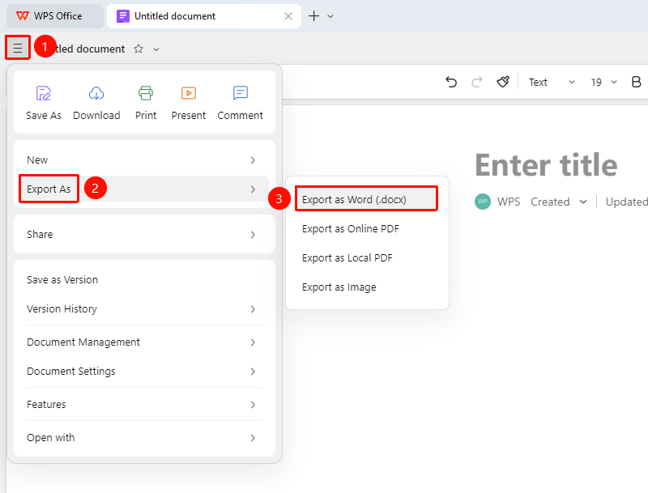Choose Export as Image

367,287
